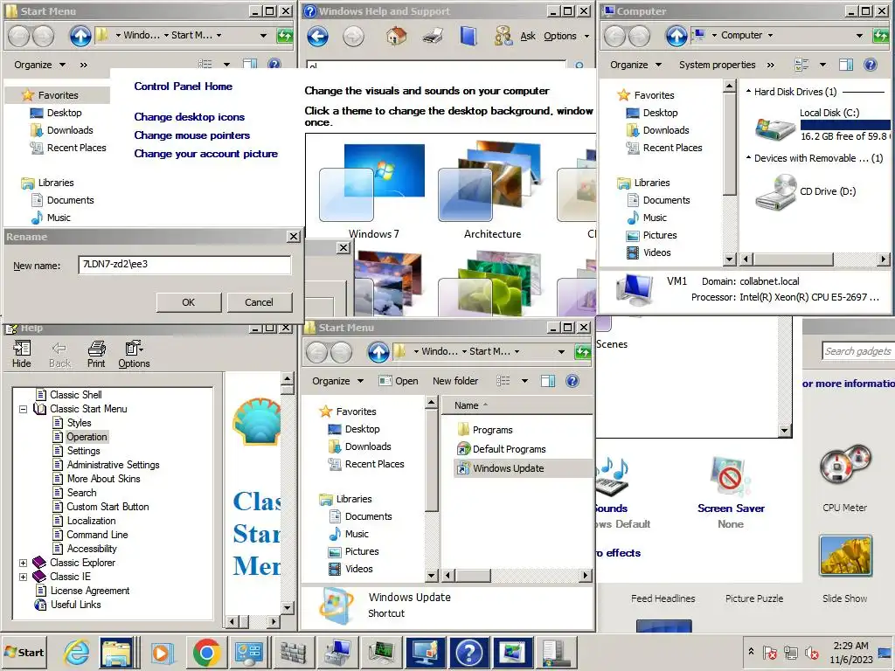The width and height of the screenshot is (895, 671).
Task: Click New name field in Rename dialog
Action: point(184,265)
